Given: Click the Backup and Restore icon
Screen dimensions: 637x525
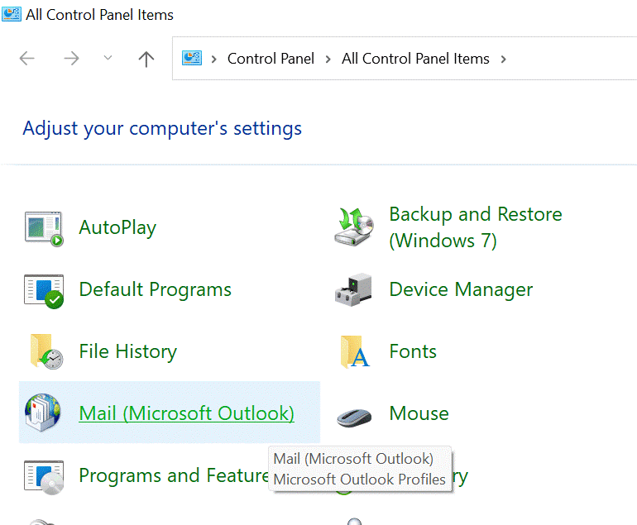Looking at the screenshot, I should pyautogui.click(x=354, y=227).
